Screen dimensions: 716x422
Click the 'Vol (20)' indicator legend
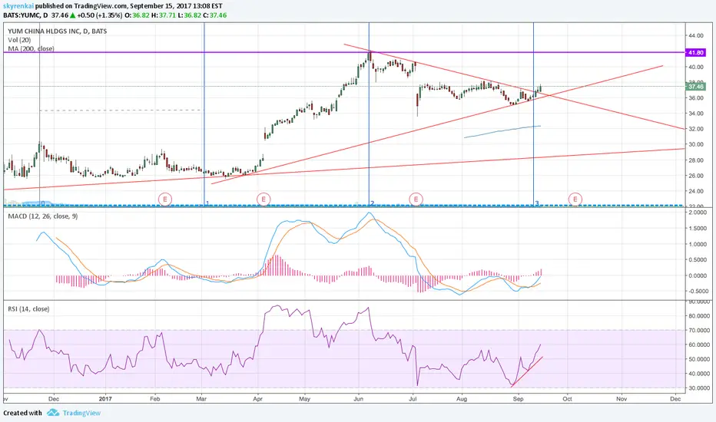click(x=19, y=40)
